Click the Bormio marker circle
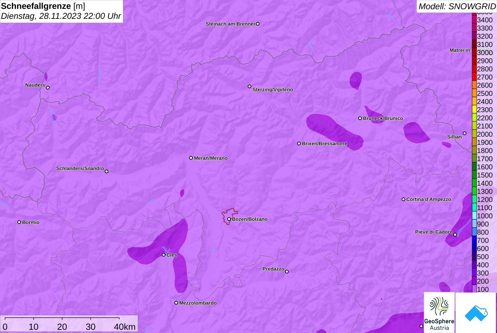Image resolution: width=497 pixels, height=333 pixels. click(x=19, y=222)
